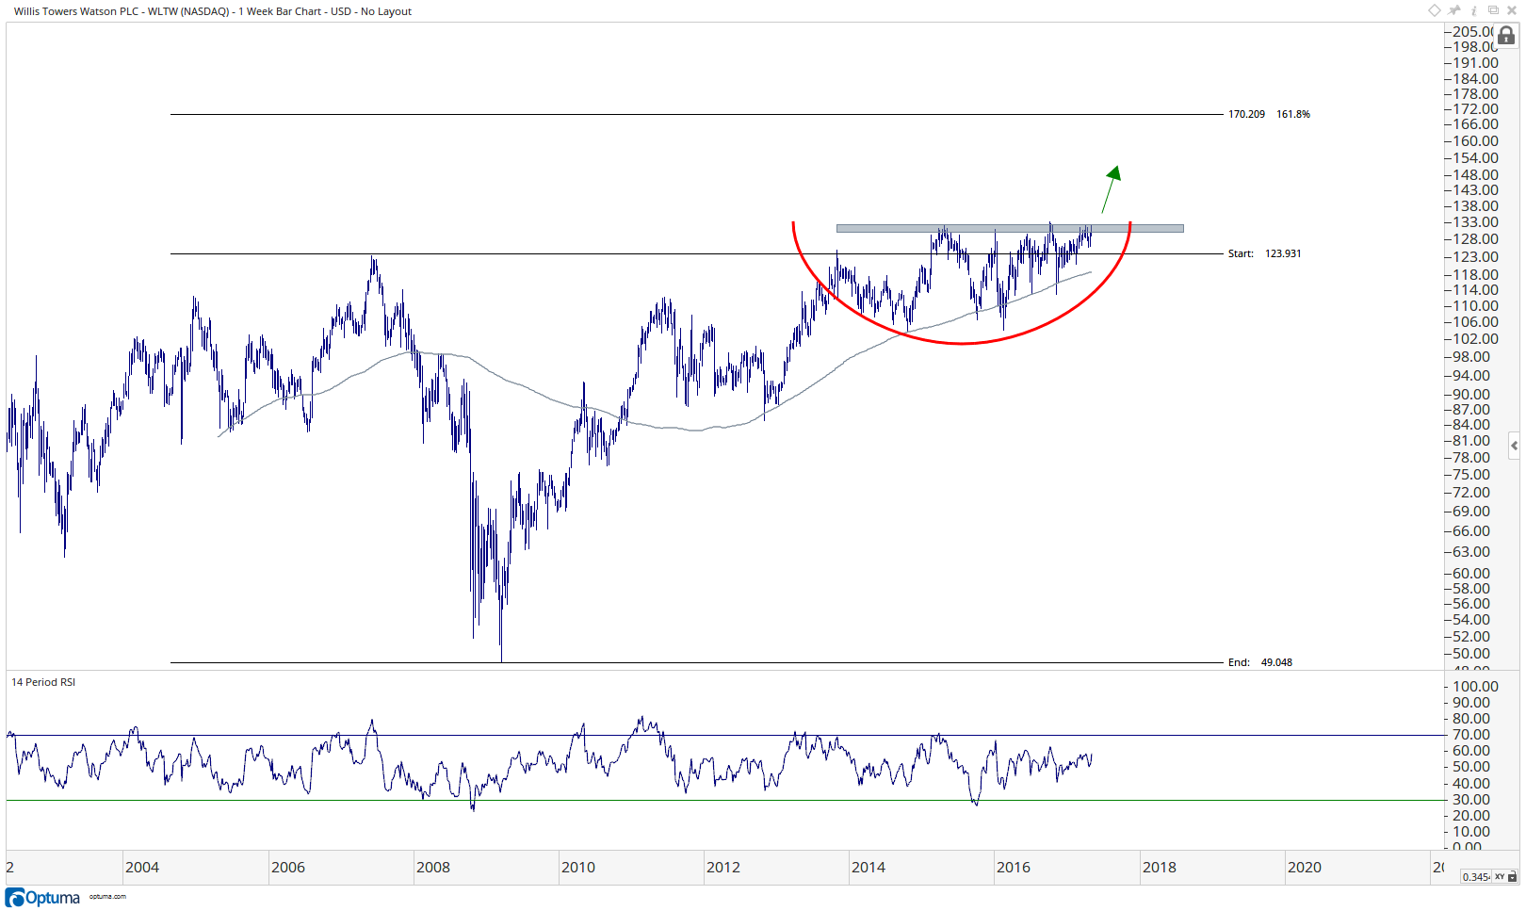The image size is (1526, 911).
Task: Select the green up arrow annotation
Action: click(x=1112, y=188)
